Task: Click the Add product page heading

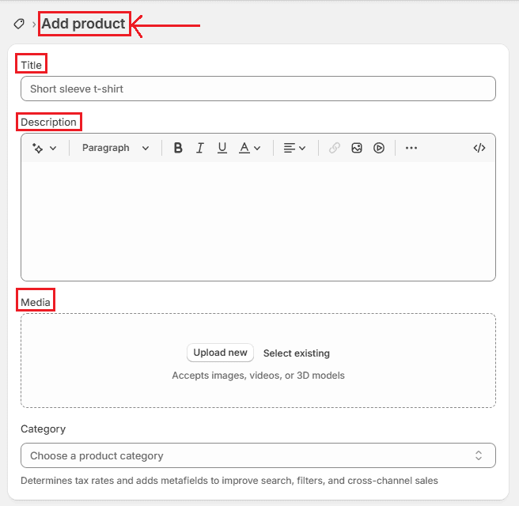Action: [83, 24]
